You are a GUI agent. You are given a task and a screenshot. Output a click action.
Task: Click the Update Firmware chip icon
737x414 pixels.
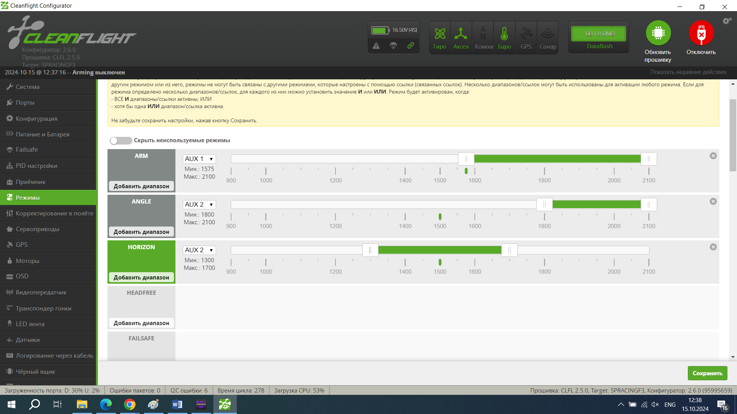(x=658, y=33)
